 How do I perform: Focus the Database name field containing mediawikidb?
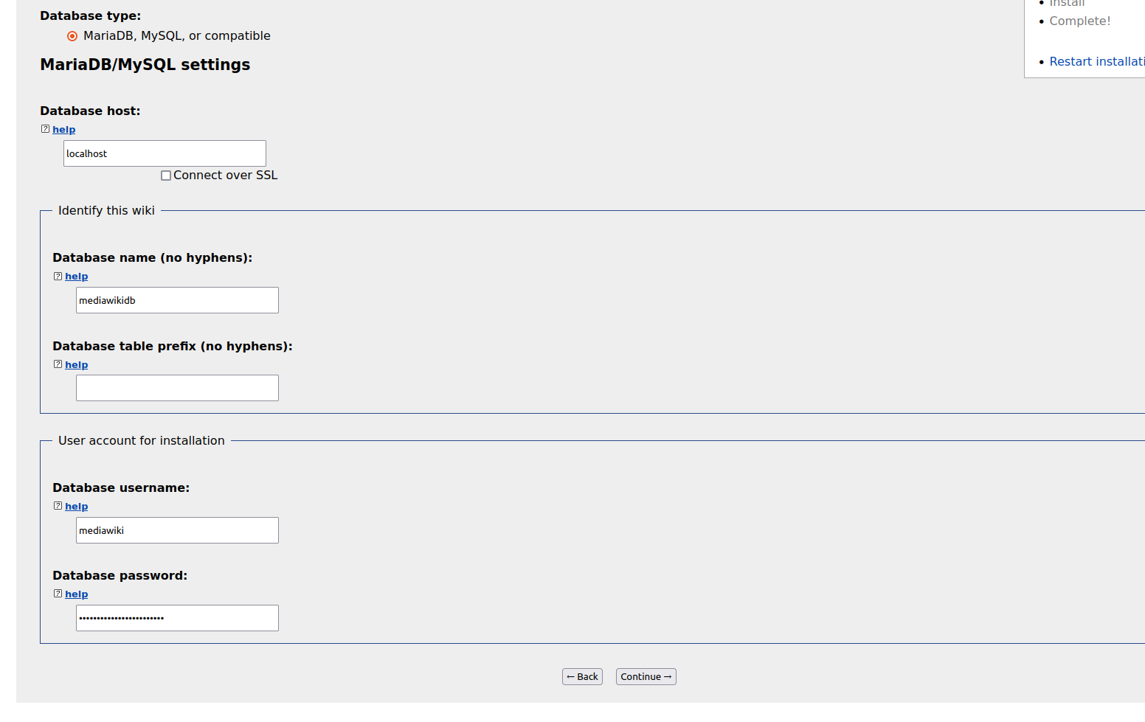pyautogui.click(x=177, y=300)
